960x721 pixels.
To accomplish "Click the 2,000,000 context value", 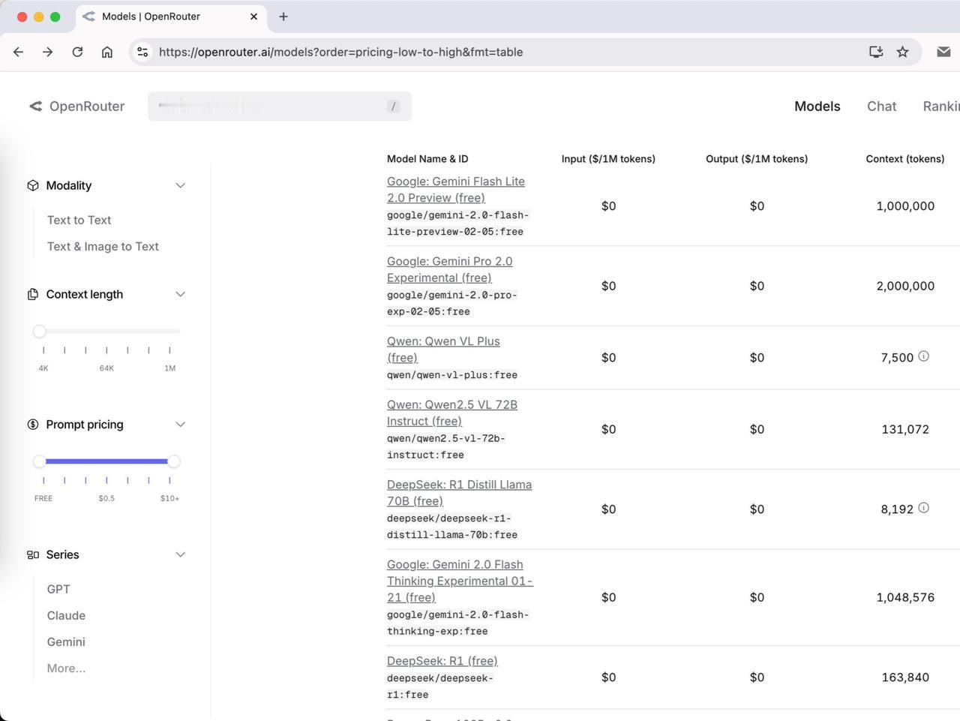I will (905, 286).
